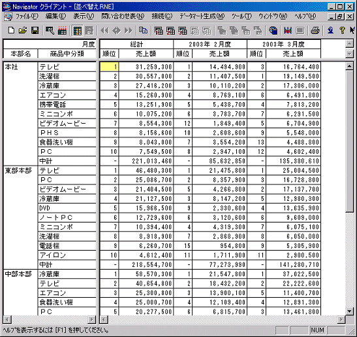Screen dimensions: 357x337
Task: Save using the floppy disk icon
Action: [35, 30]
